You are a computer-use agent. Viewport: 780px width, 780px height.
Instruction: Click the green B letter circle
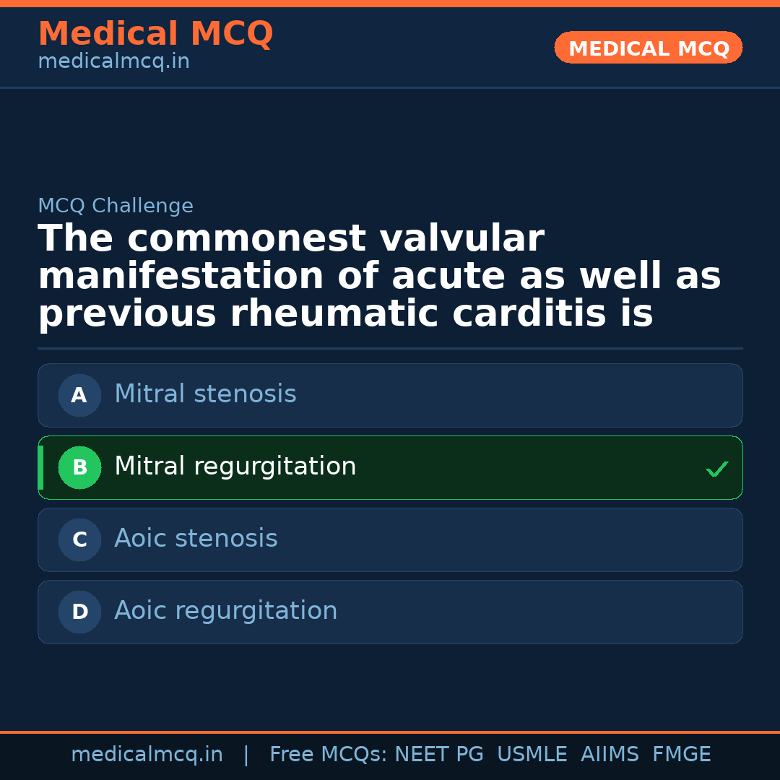(79, 467)
